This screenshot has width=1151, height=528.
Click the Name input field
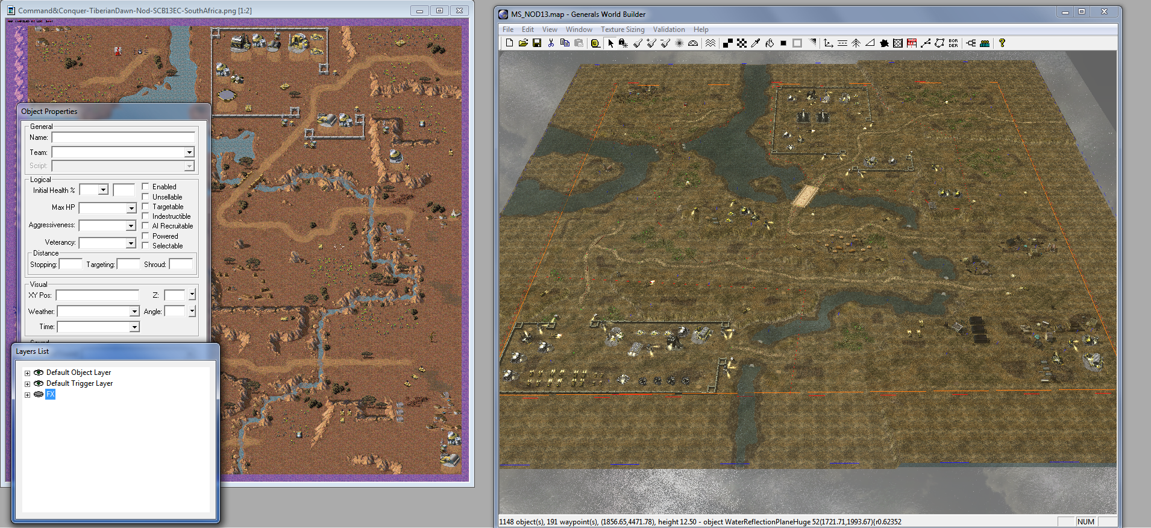pyautogui.click(x=124, y=137)
